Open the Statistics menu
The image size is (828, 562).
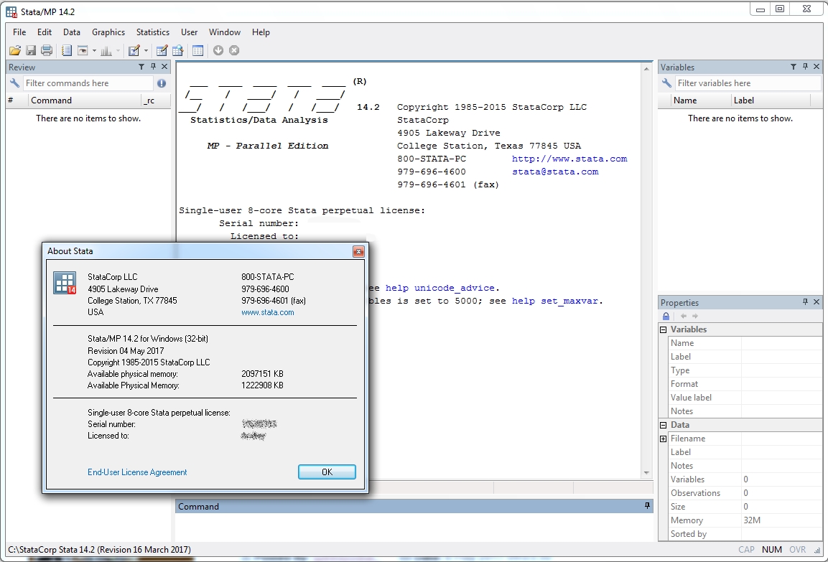(x=152, y=32)
